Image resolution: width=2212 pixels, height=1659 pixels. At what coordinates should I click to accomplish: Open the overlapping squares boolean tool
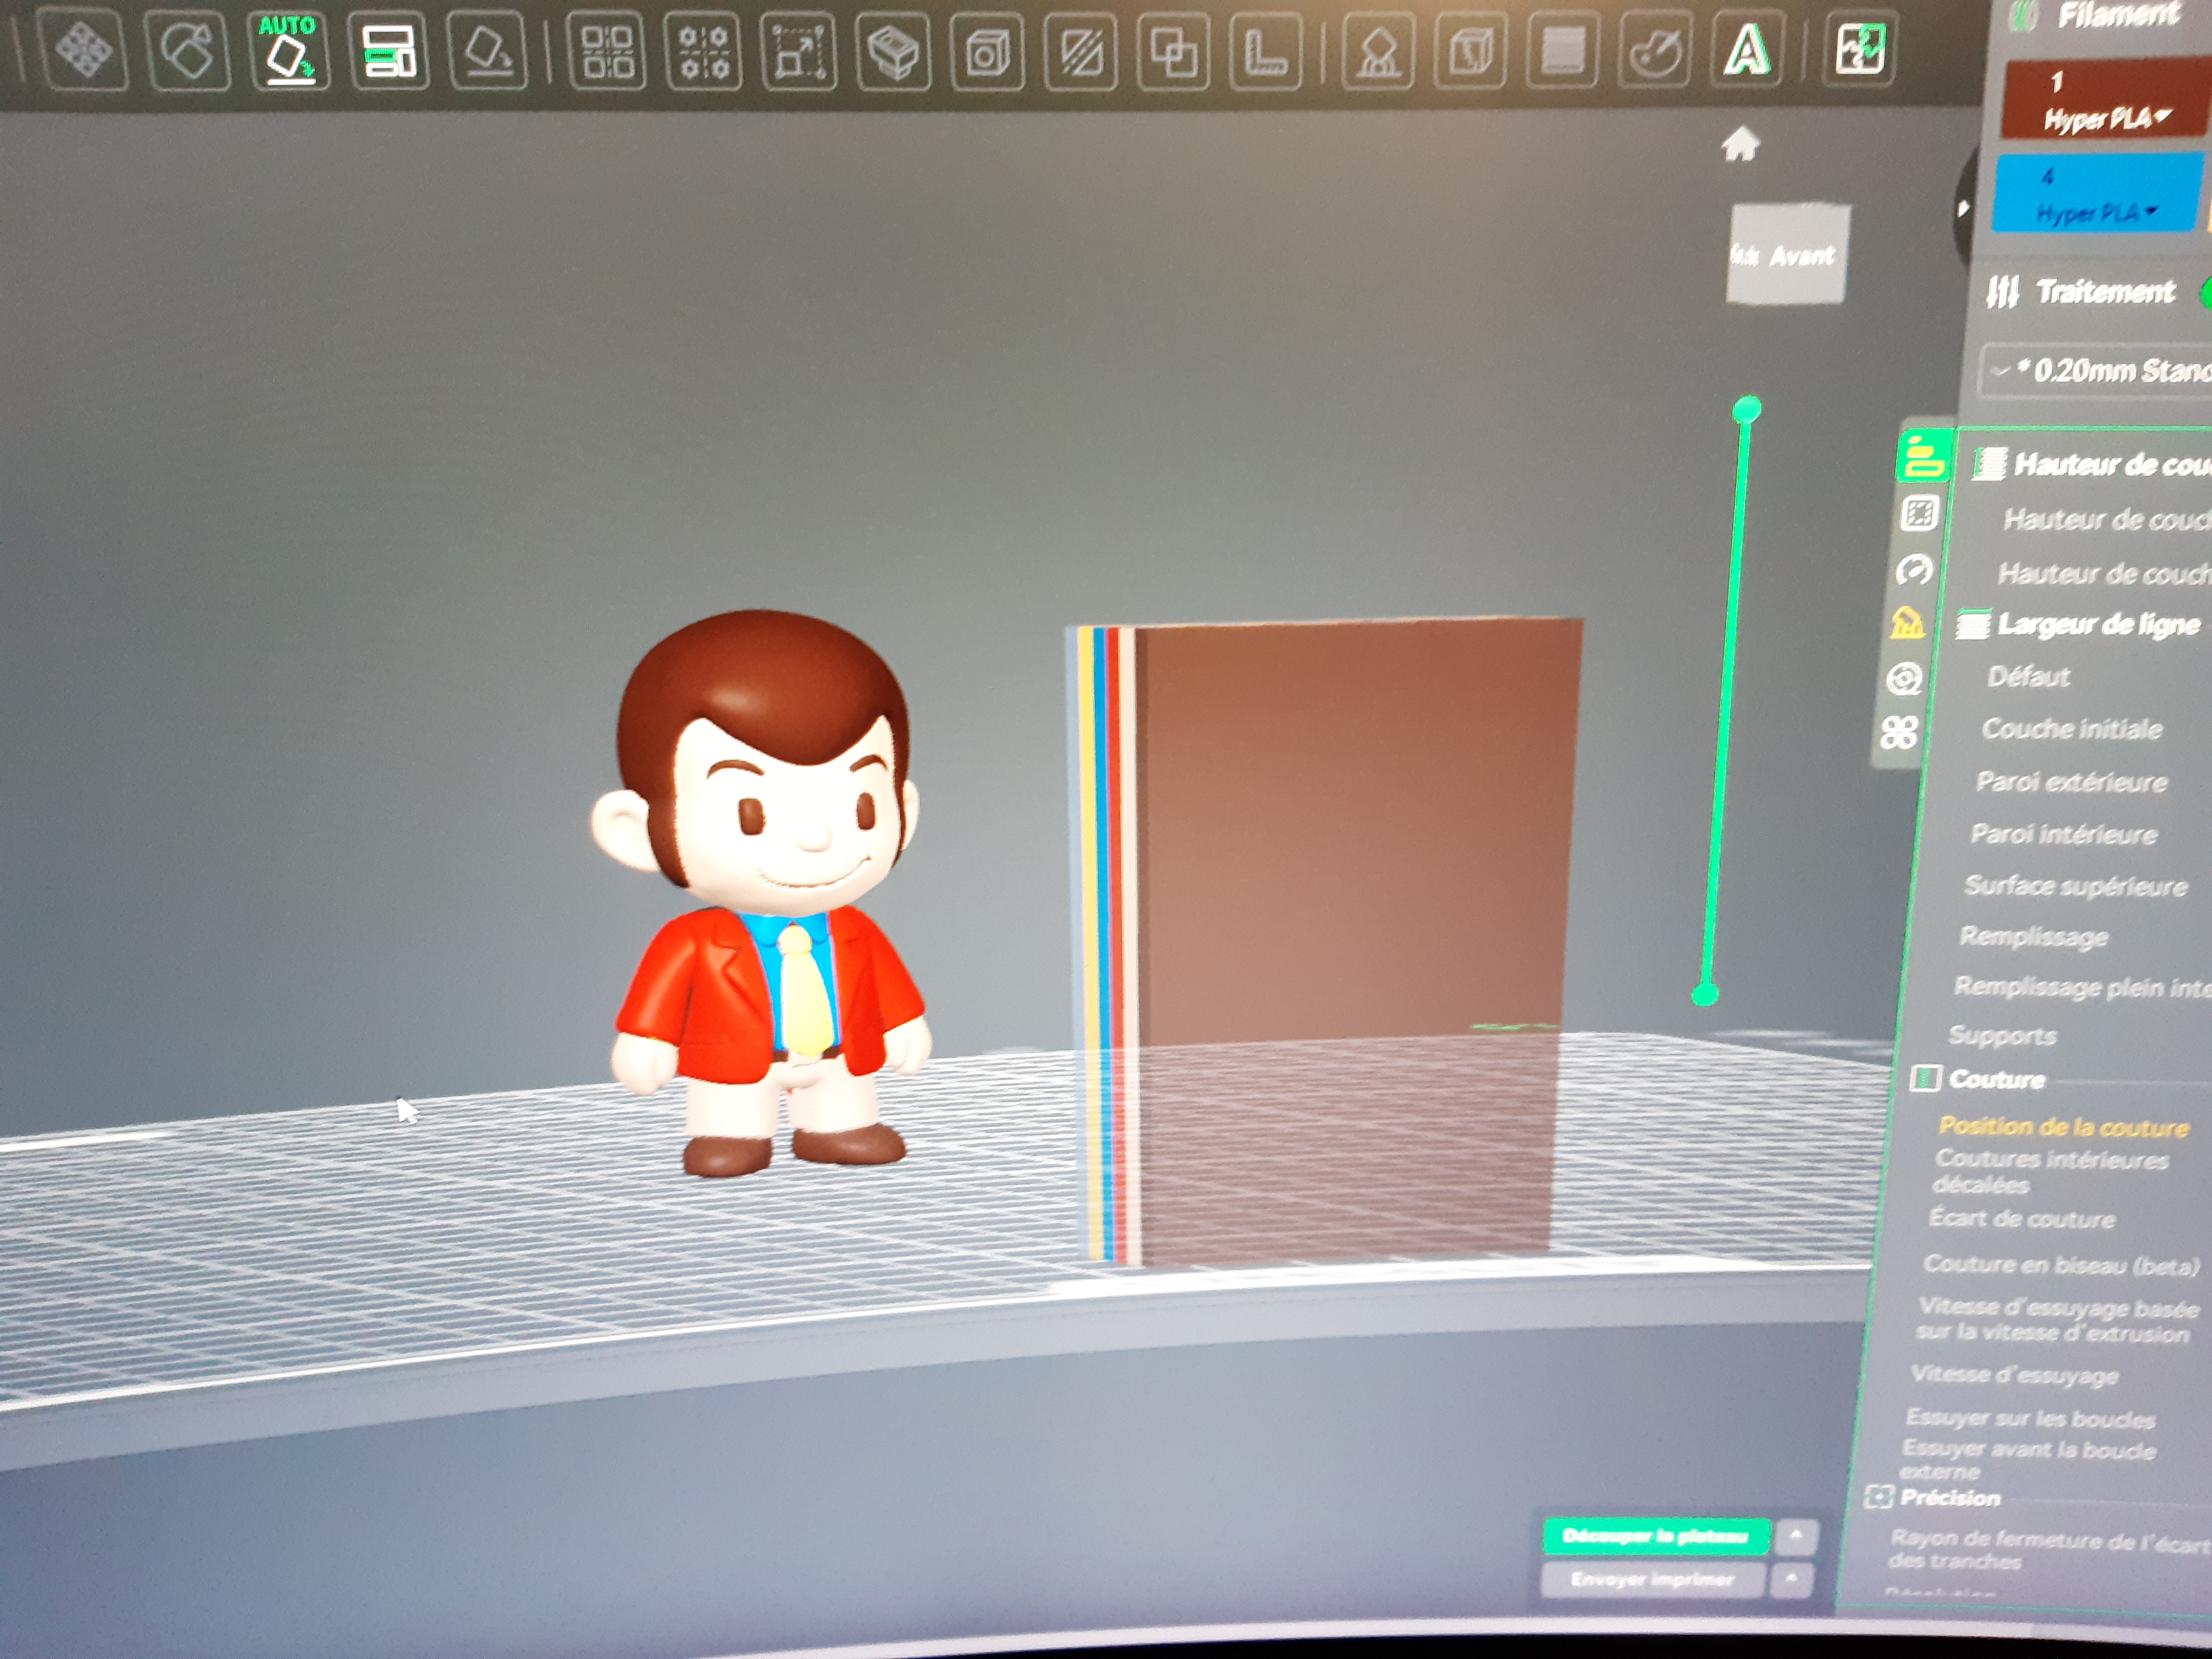point(1173,52)
